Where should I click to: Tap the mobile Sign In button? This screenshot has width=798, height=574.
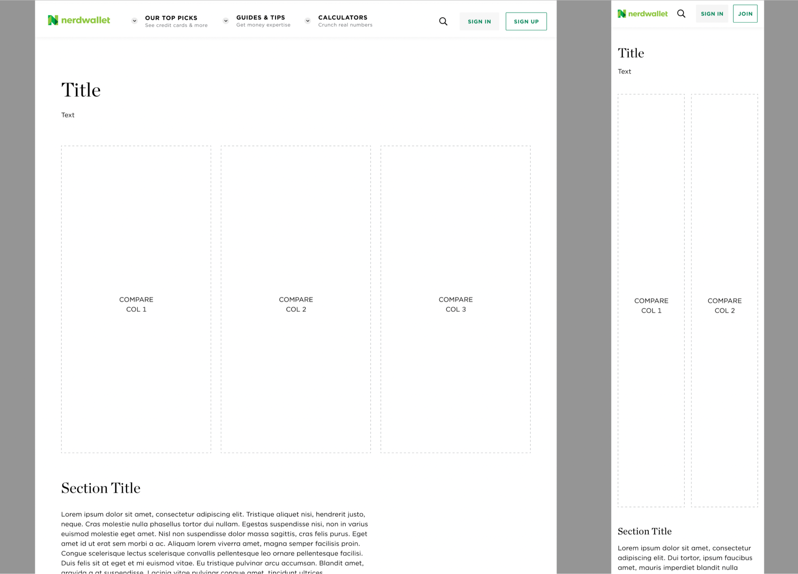pos(712,14)
